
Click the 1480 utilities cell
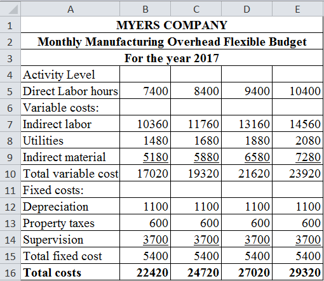tap(145, 140)
